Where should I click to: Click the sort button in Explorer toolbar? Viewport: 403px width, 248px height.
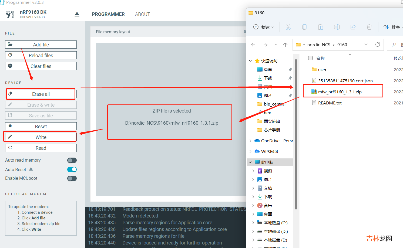coord(393,27)
